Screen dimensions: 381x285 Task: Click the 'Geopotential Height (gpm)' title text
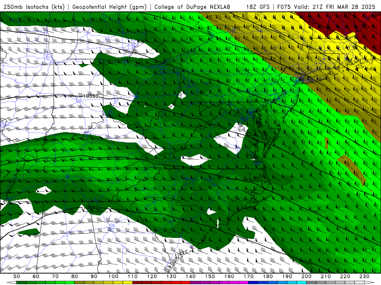click(110, 7)
